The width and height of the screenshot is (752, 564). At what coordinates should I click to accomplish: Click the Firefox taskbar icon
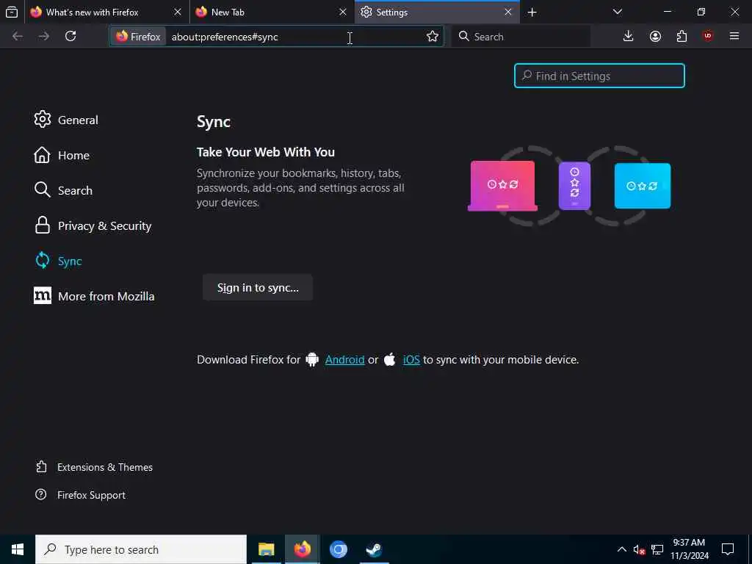pyautogui.click(x=302, y=549)
